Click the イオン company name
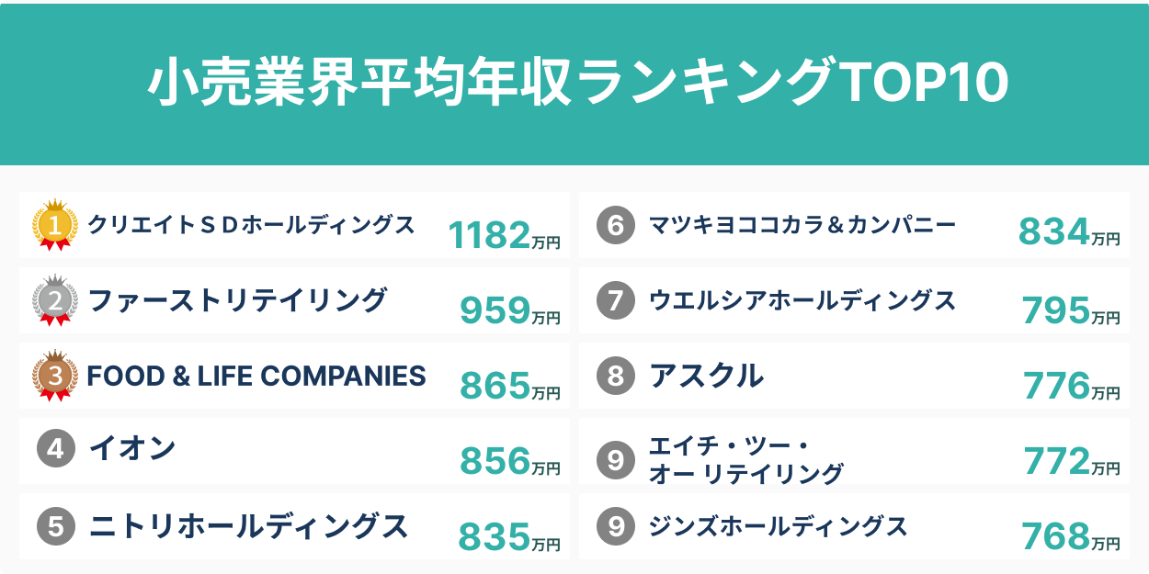This screenshot has width=1149, height=574. point(132,450)
